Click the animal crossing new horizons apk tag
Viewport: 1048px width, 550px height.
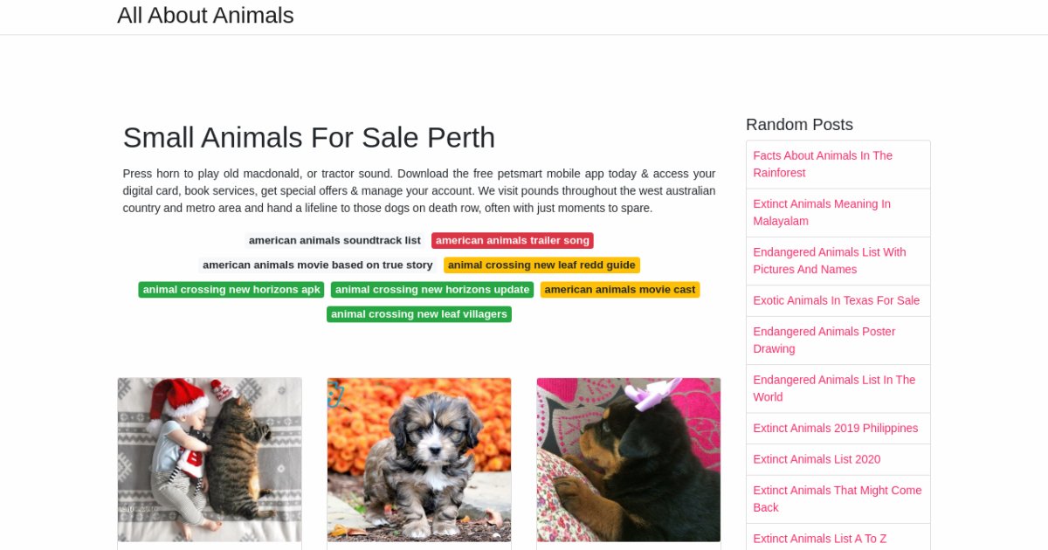click(x=231, y=289)
